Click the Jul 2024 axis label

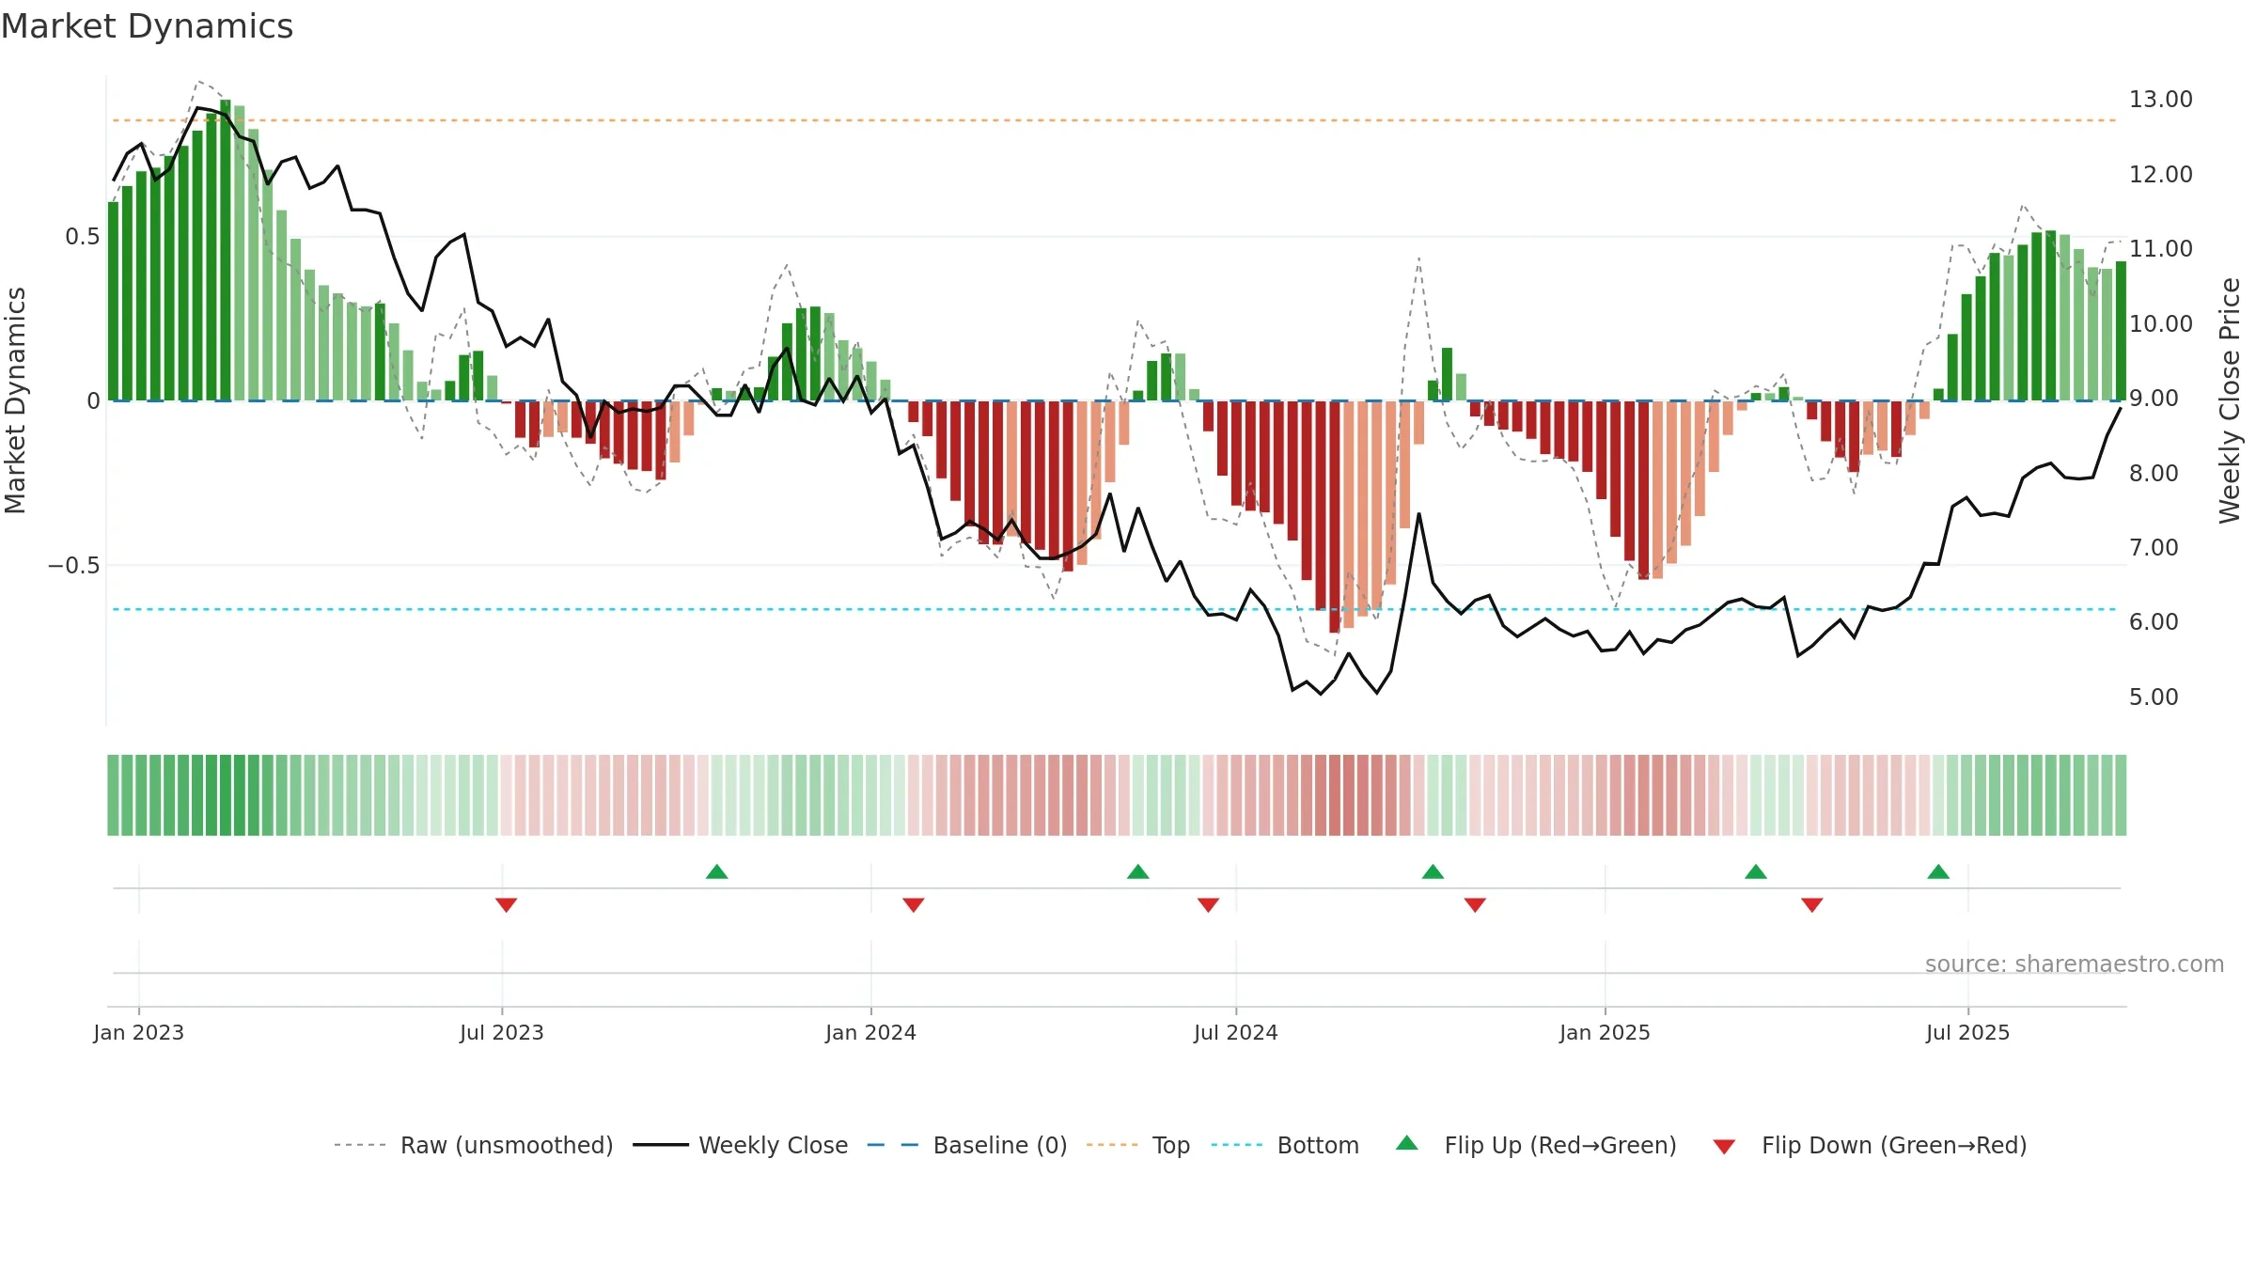(x=1236, y=1032)
